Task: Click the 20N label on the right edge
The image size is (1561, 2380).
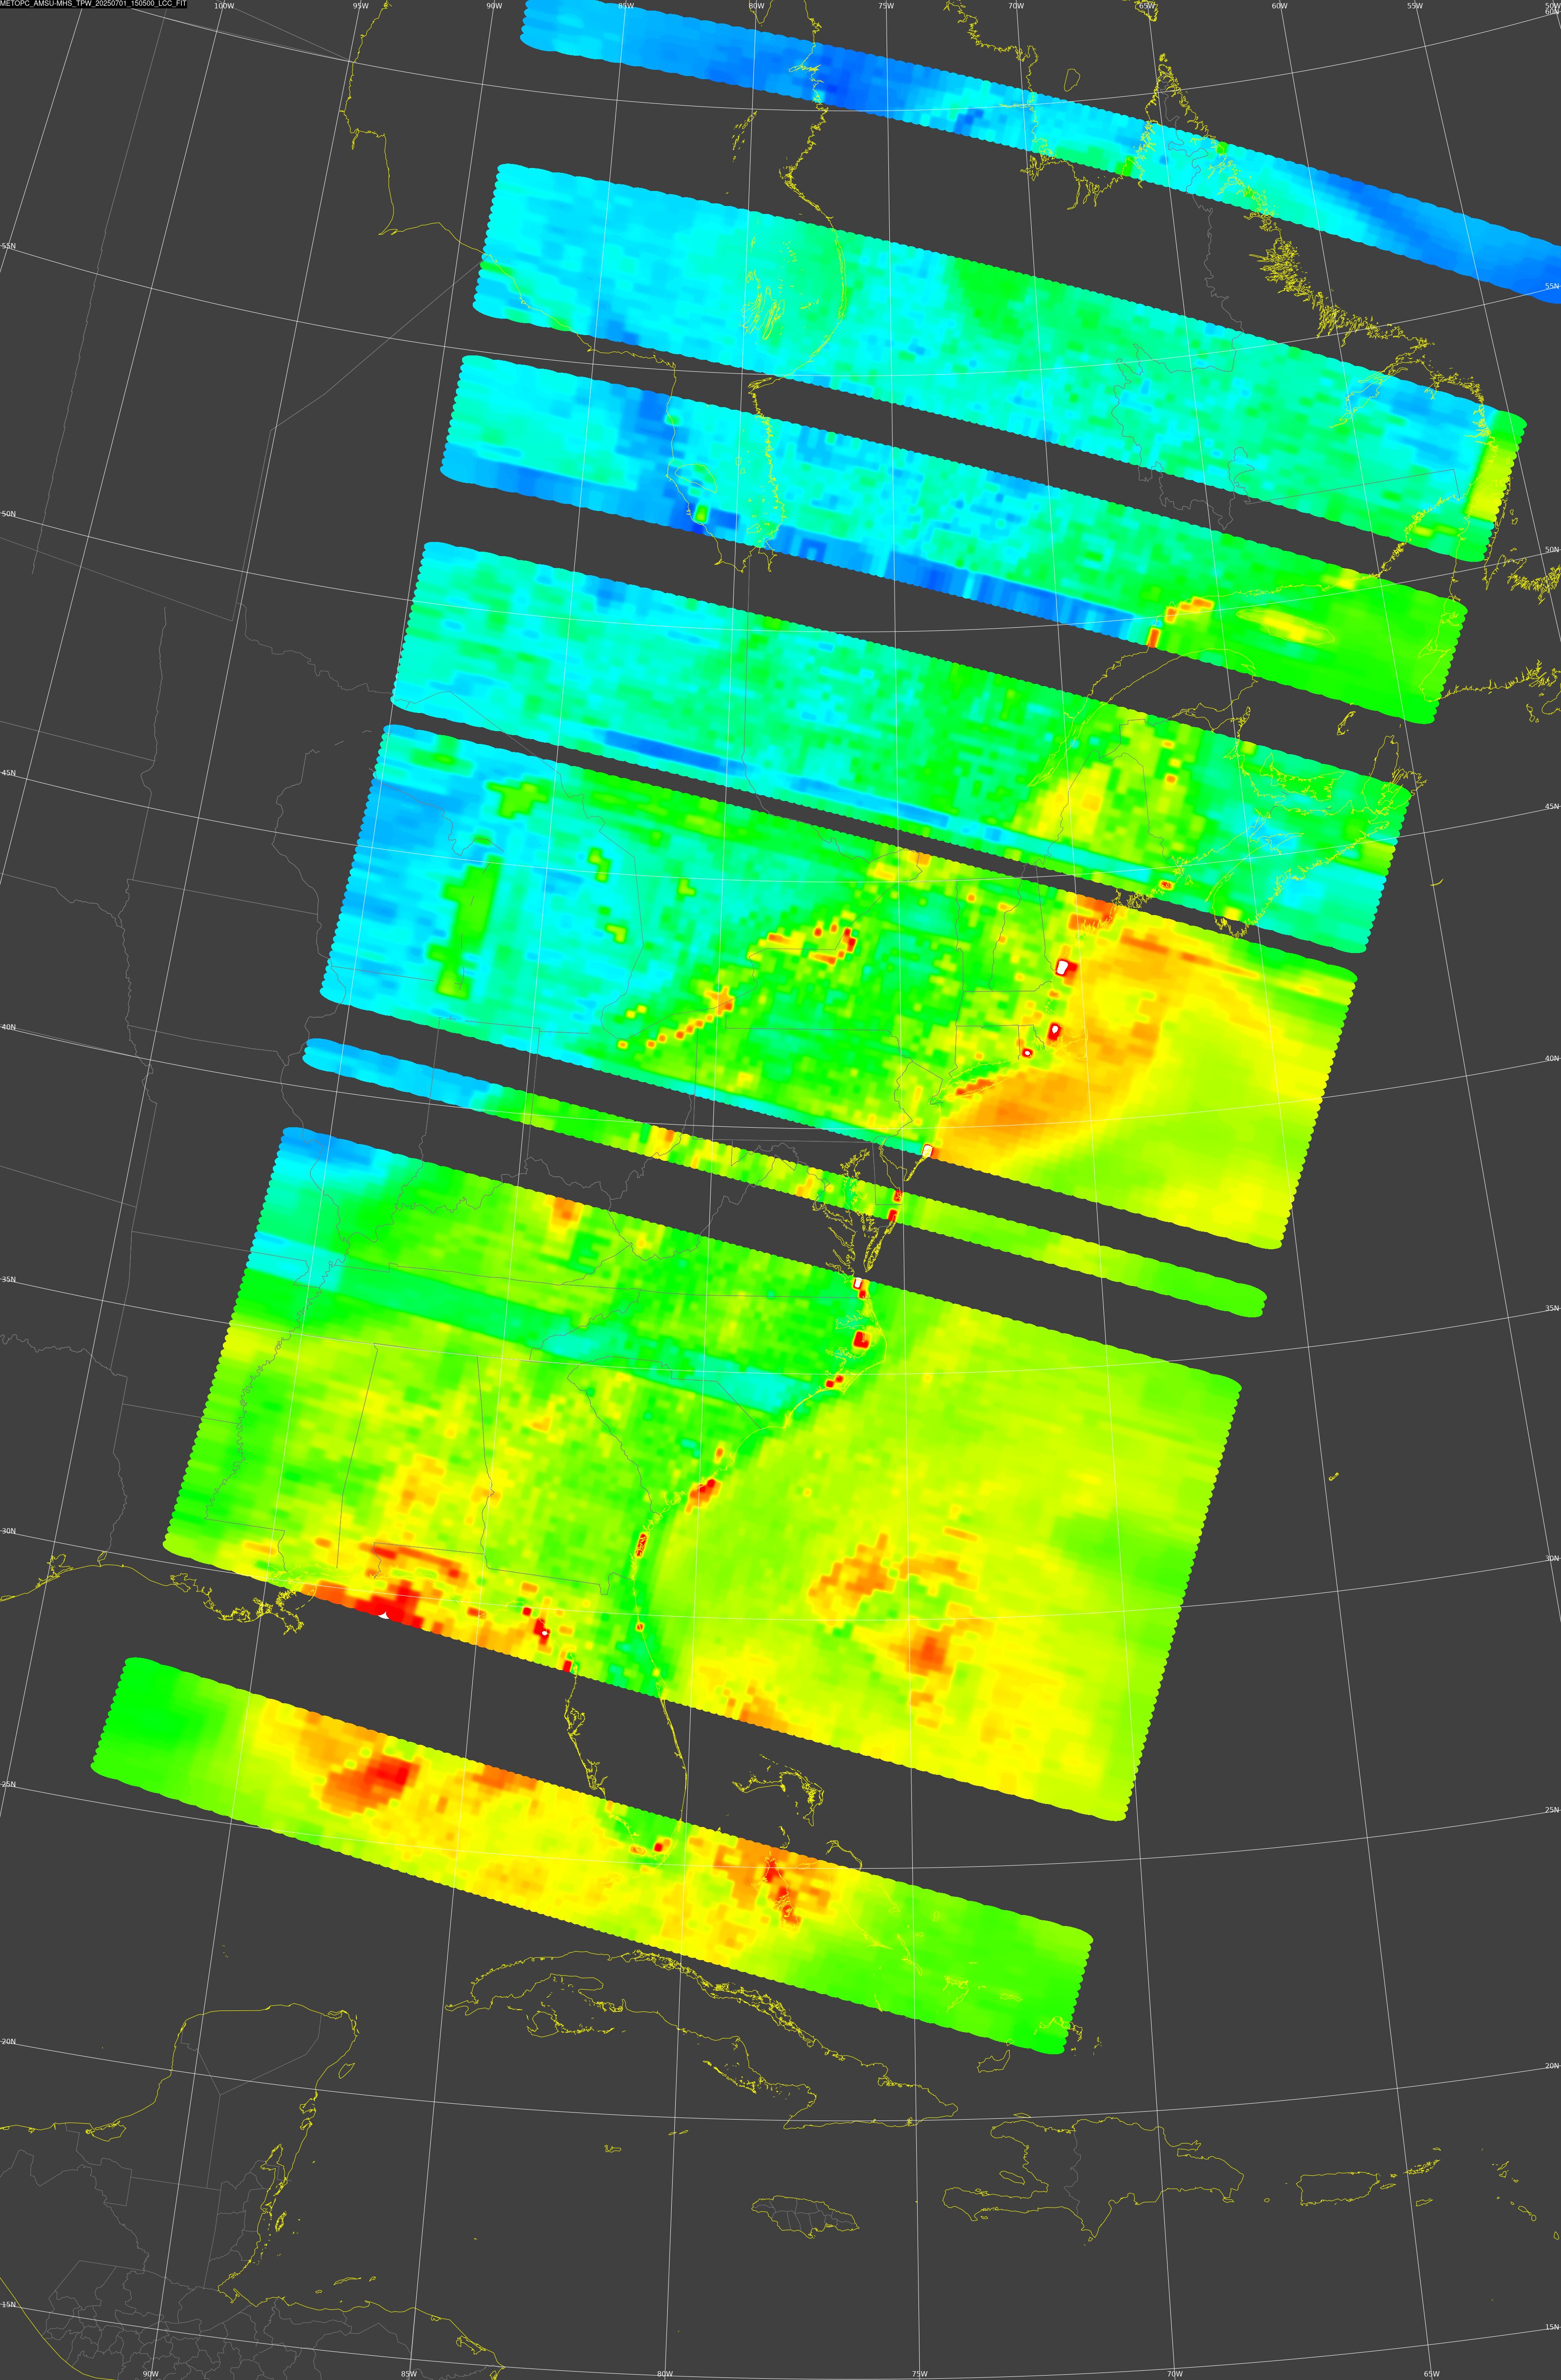Action: click(x=1552, y=2066)
